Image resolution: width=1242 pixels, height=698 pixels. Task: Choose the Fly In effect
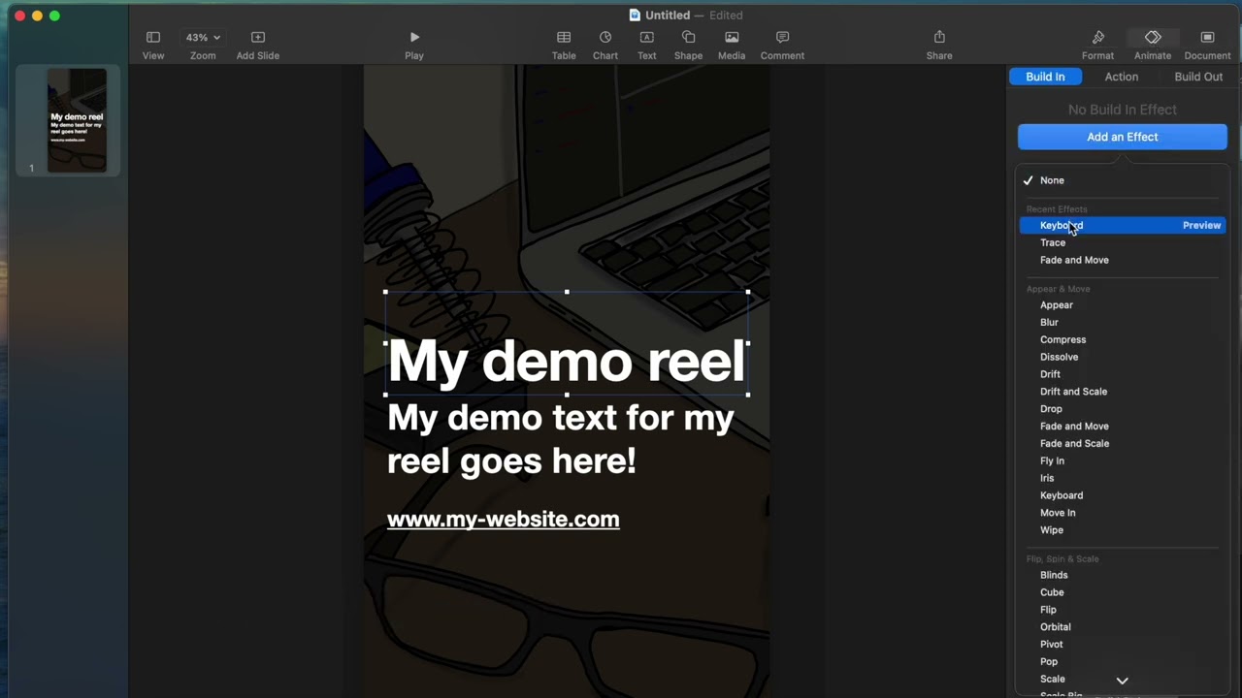click(1052, 460)
